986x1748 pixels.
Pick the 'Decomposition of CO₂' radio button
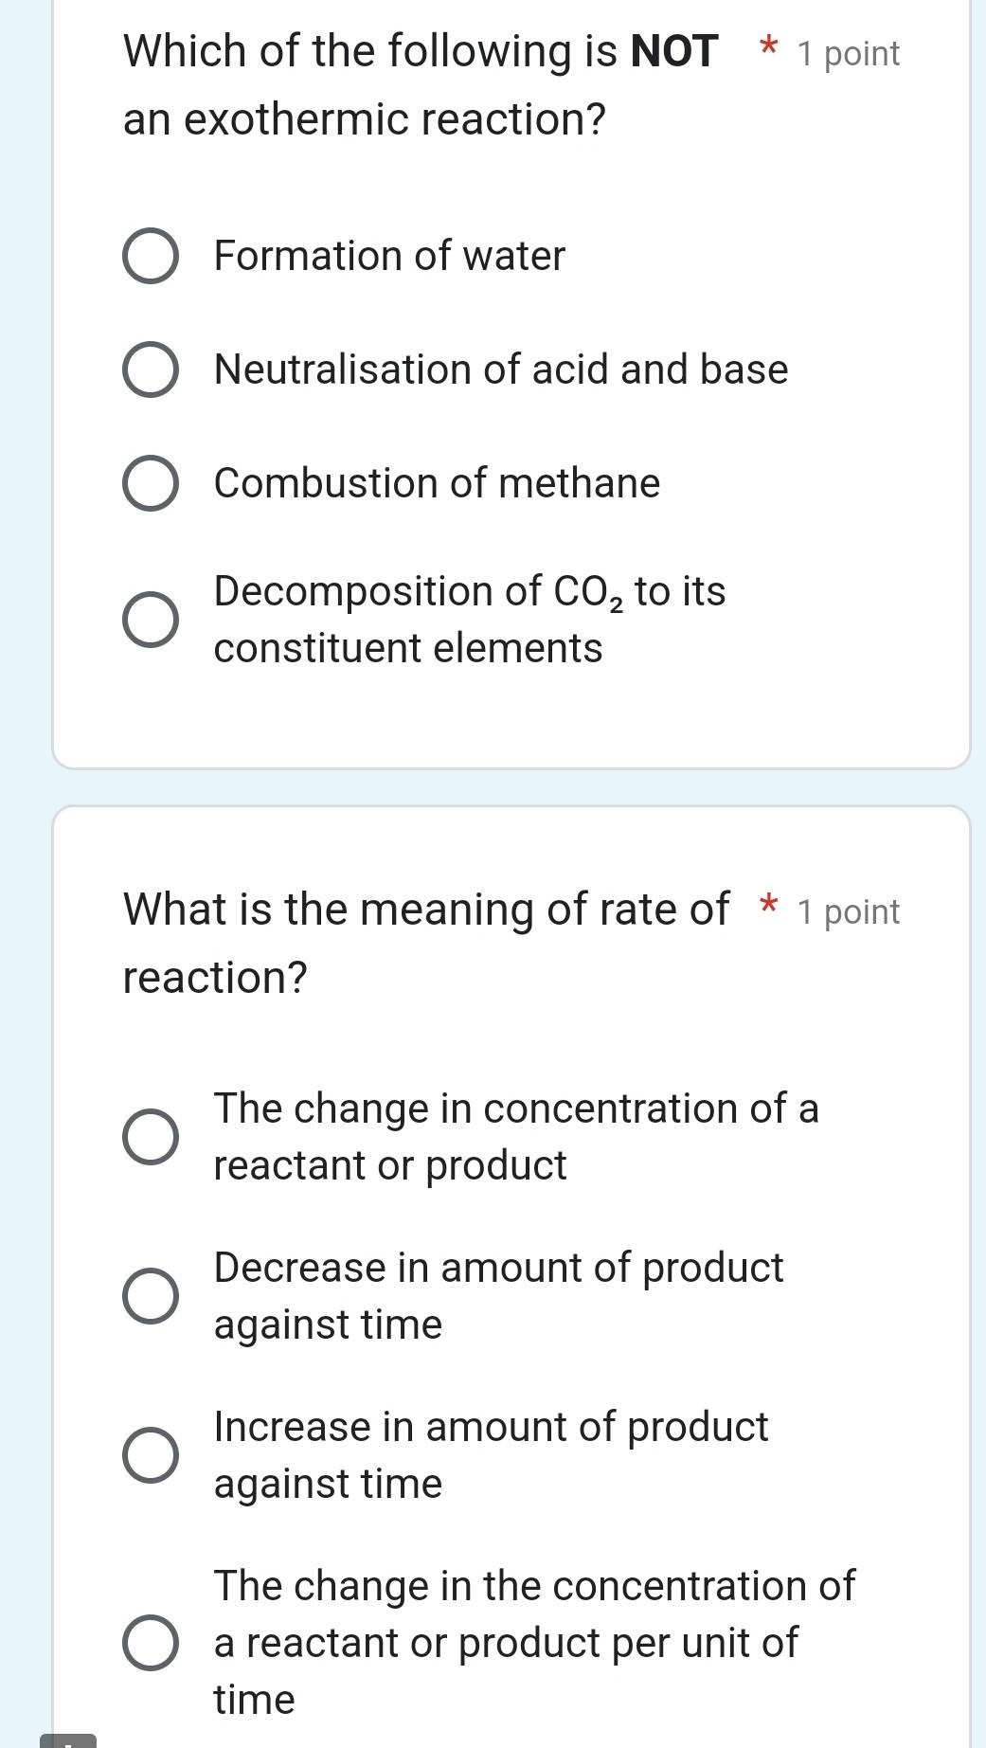[x=150, y=620]
